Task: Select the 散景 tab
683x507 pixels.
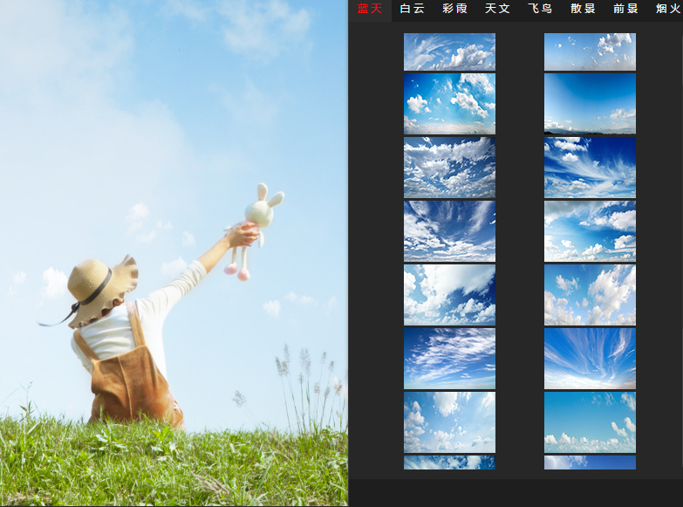Action: [583, 9]
